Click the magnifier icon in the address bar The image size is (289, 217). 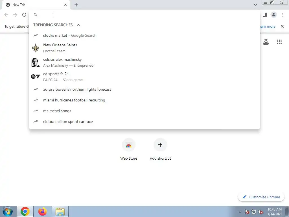click(x=36, y=15)
